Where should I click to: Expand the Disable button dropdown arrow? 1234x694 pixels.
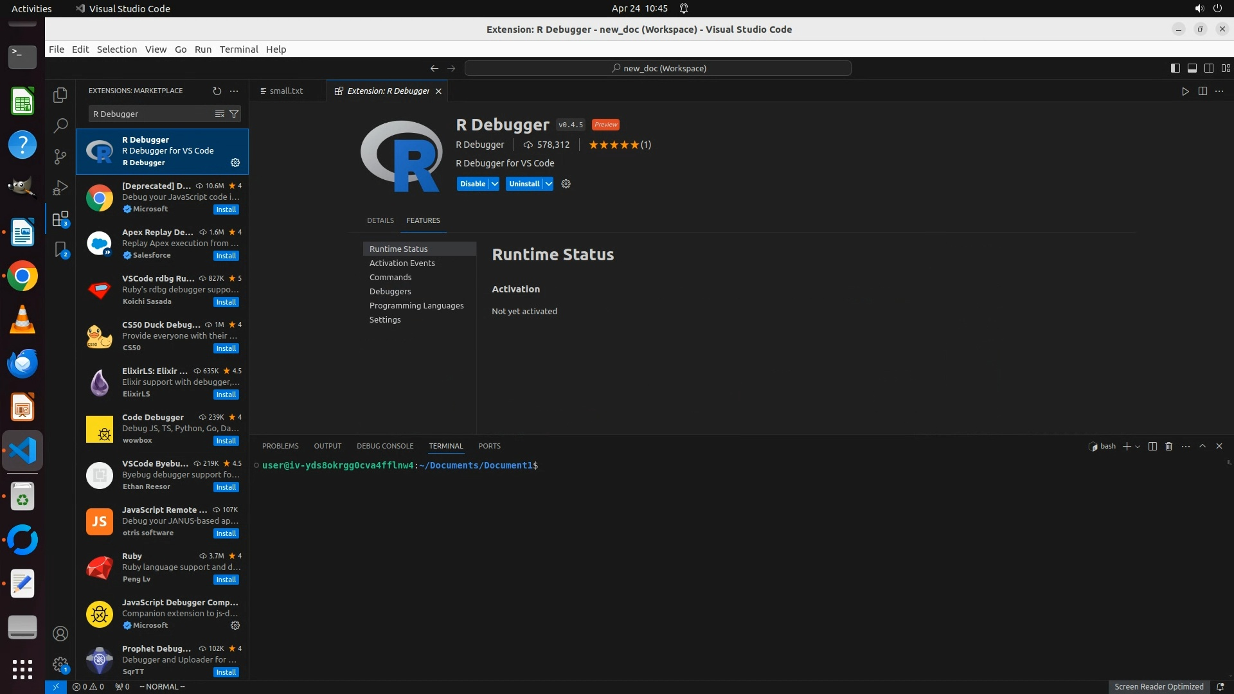pyautogui.click(x=494, y=184)
